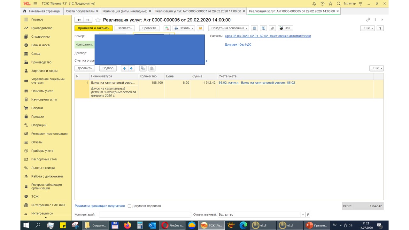Open the title bar settings icon next to Бухгалтер
This screenshot has width=409, height=230.
360,4
